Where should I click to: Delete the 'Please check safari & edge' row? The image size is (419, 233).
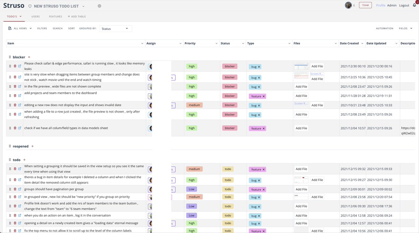(15, 66)
